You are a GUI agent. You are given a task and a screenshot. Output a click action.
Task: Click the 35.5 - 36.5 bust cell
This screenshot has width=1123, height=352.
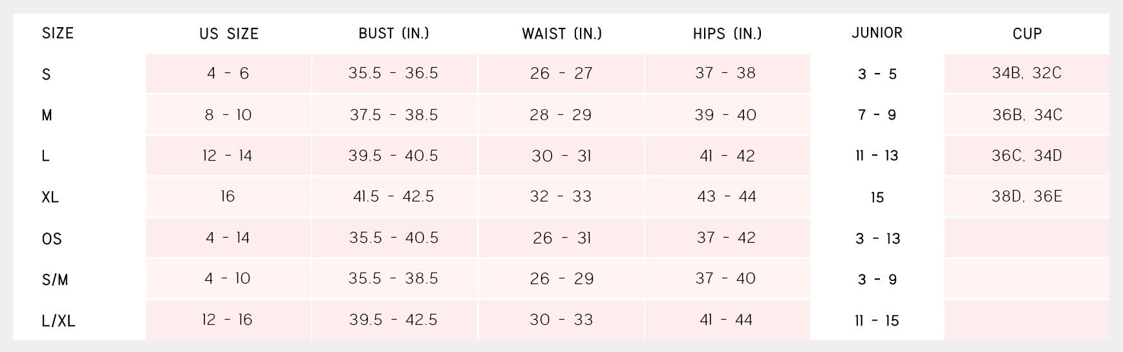(x=394, y=73)
